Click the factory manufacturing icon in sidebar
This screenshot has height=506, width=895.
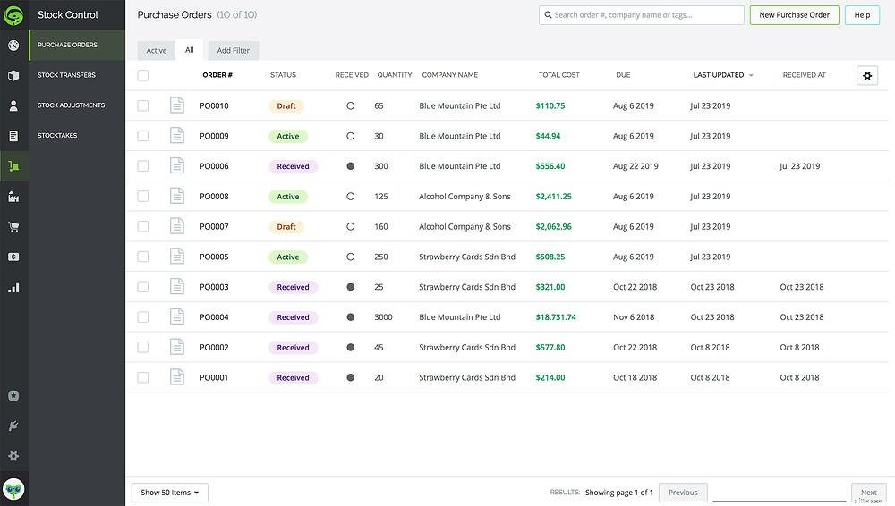13,197
